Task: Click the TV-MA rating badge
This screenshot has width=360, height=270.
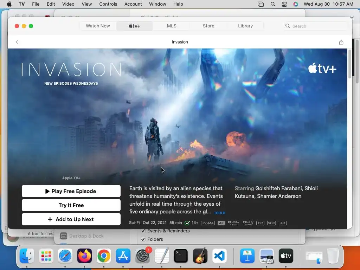Action: pyautogui.click(x=208, y=223)
